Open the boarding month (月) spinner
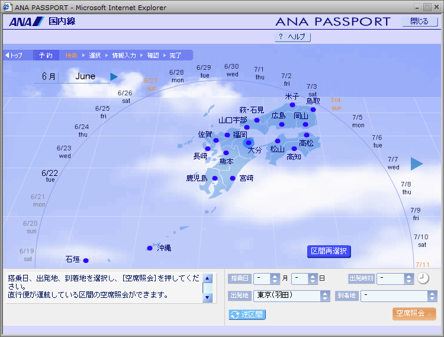The width and height of the screenshot is (444, 337). click(x=274, y=279)
